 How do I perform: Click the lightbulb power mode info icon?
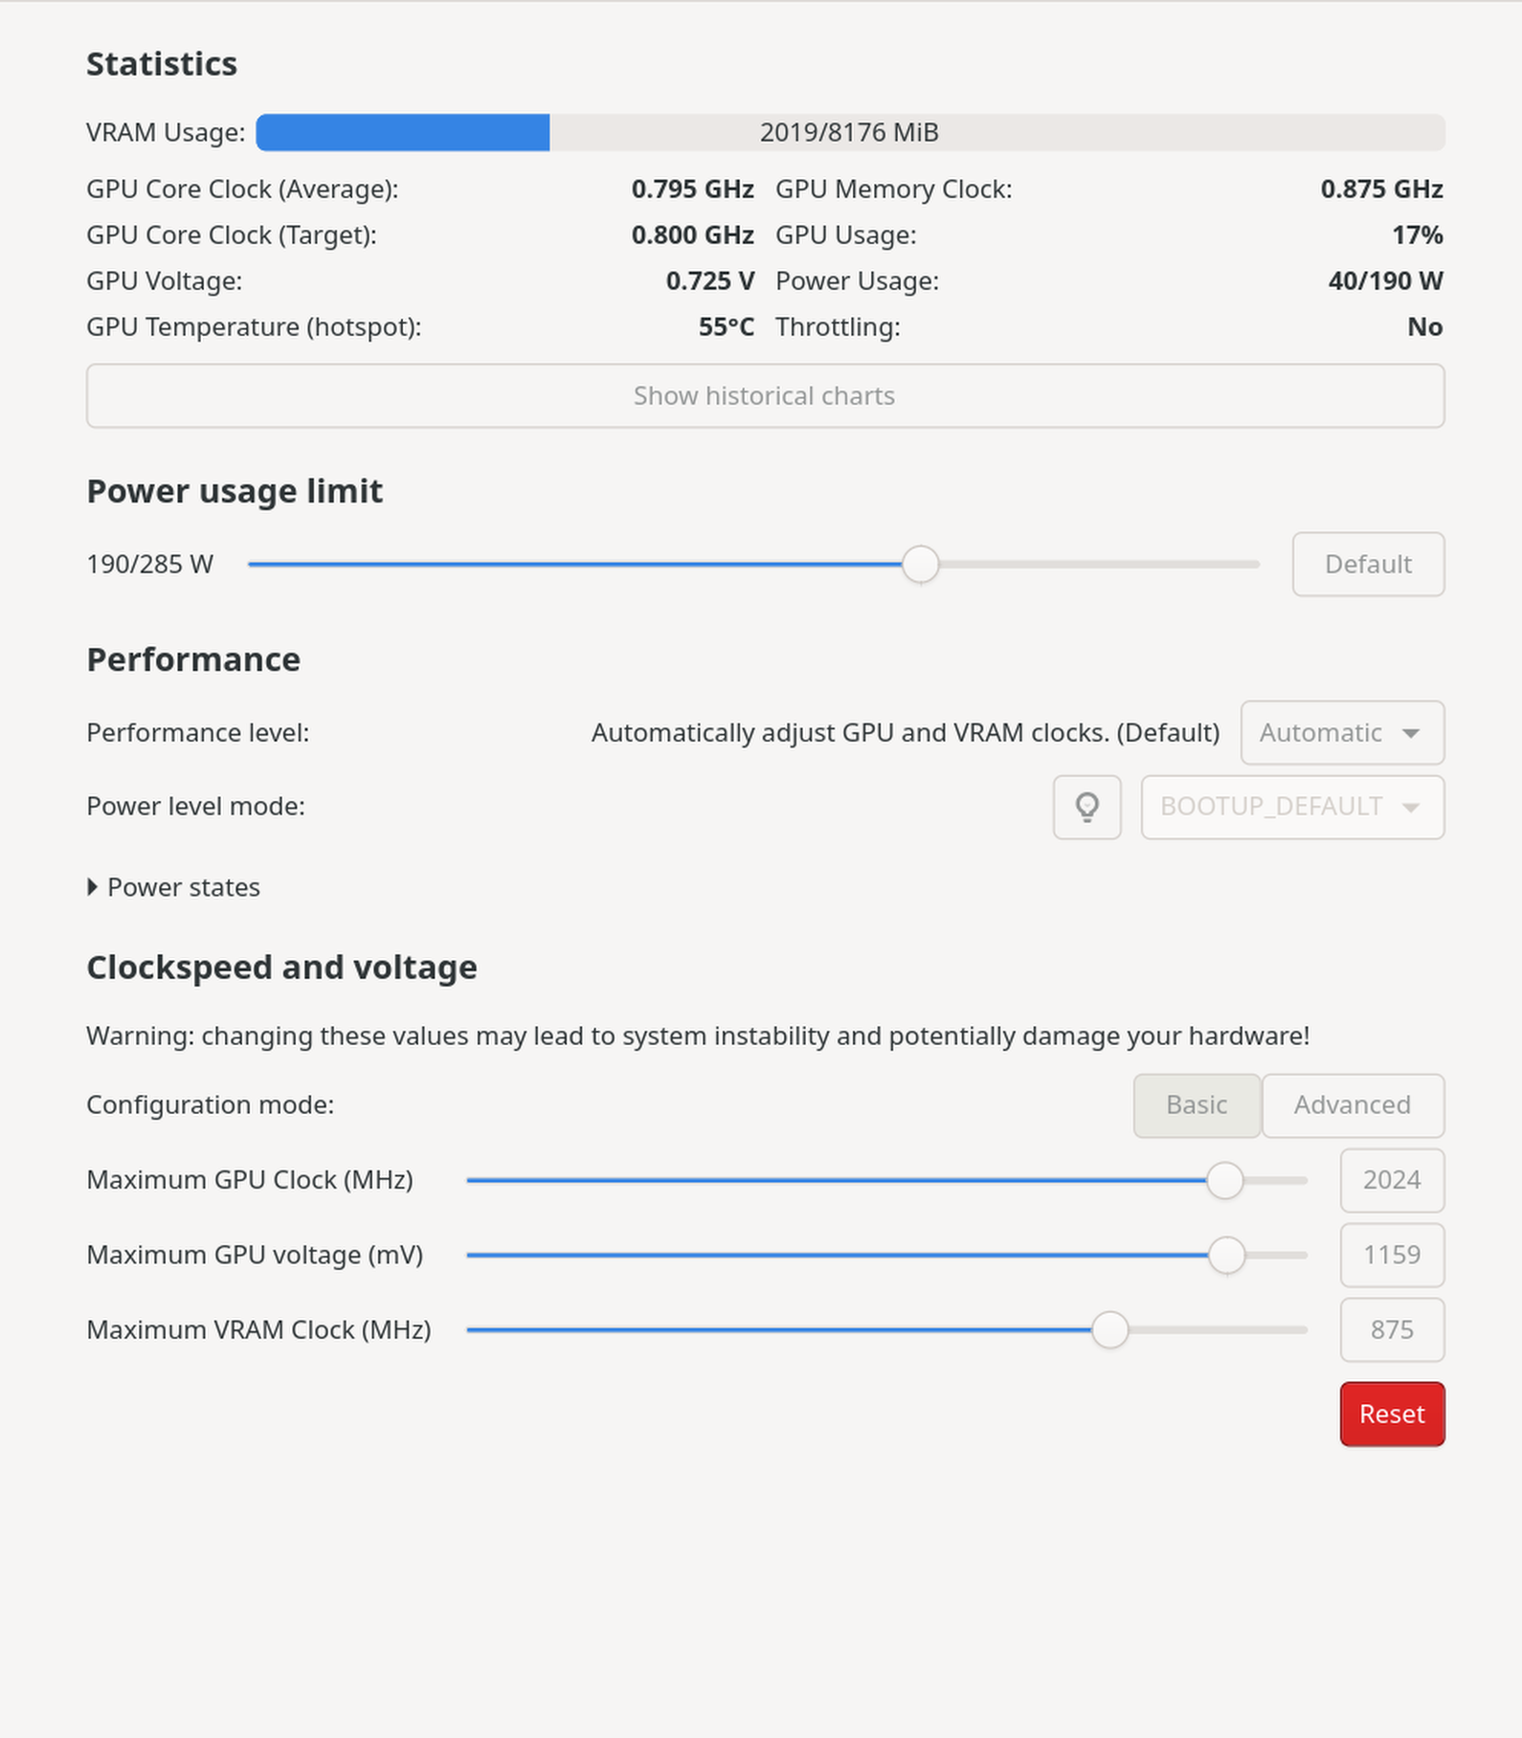pyautogui.click(x=1086, y=807)
